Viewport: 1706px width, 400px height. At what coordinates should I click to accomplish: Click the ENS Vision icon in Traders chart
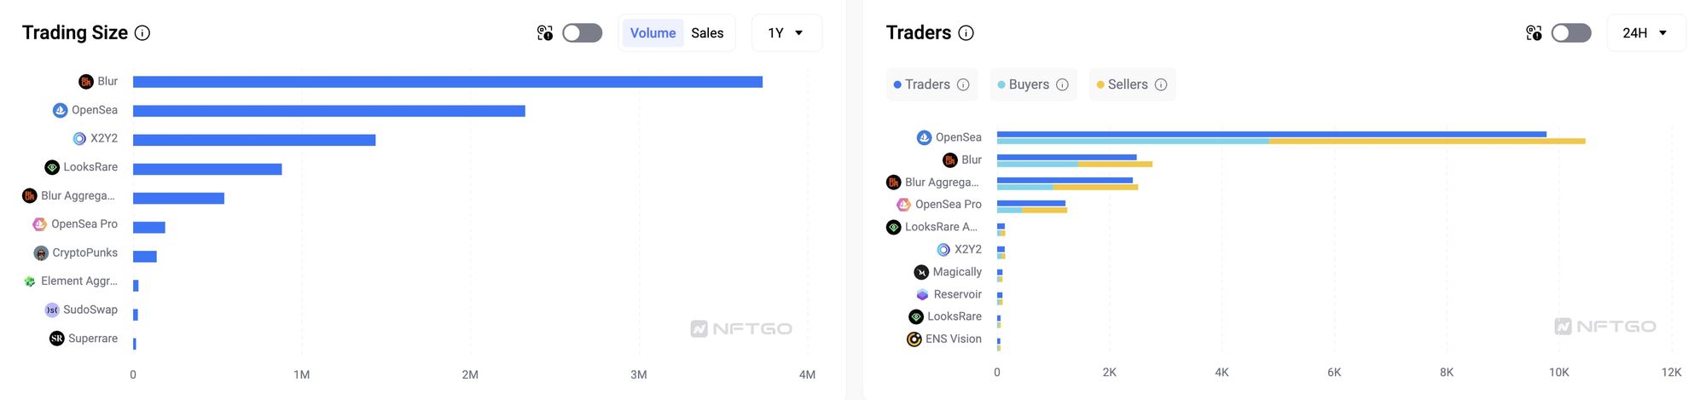click(914, 339)
